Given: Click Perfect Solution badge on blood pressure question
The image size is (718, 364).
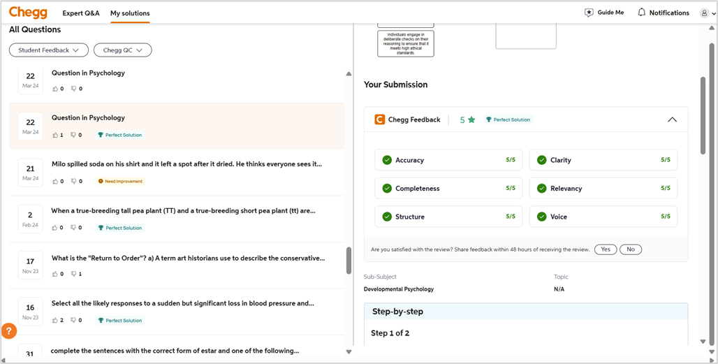Looking at the screenshot, I should click(120, 321).
